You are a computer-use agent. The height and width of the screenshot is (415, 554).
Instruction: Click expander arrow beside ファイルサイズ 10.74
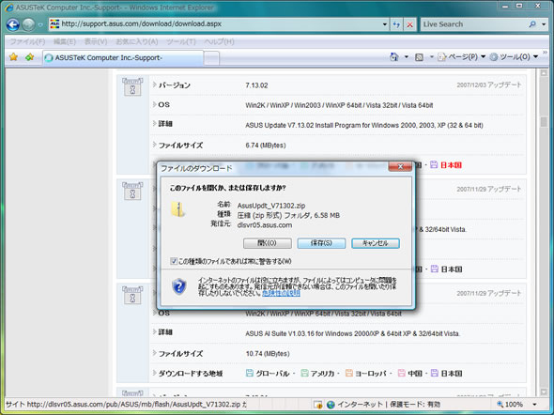154,353
